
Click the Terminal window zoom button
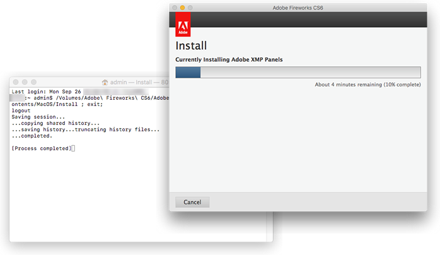coord(33,82)
